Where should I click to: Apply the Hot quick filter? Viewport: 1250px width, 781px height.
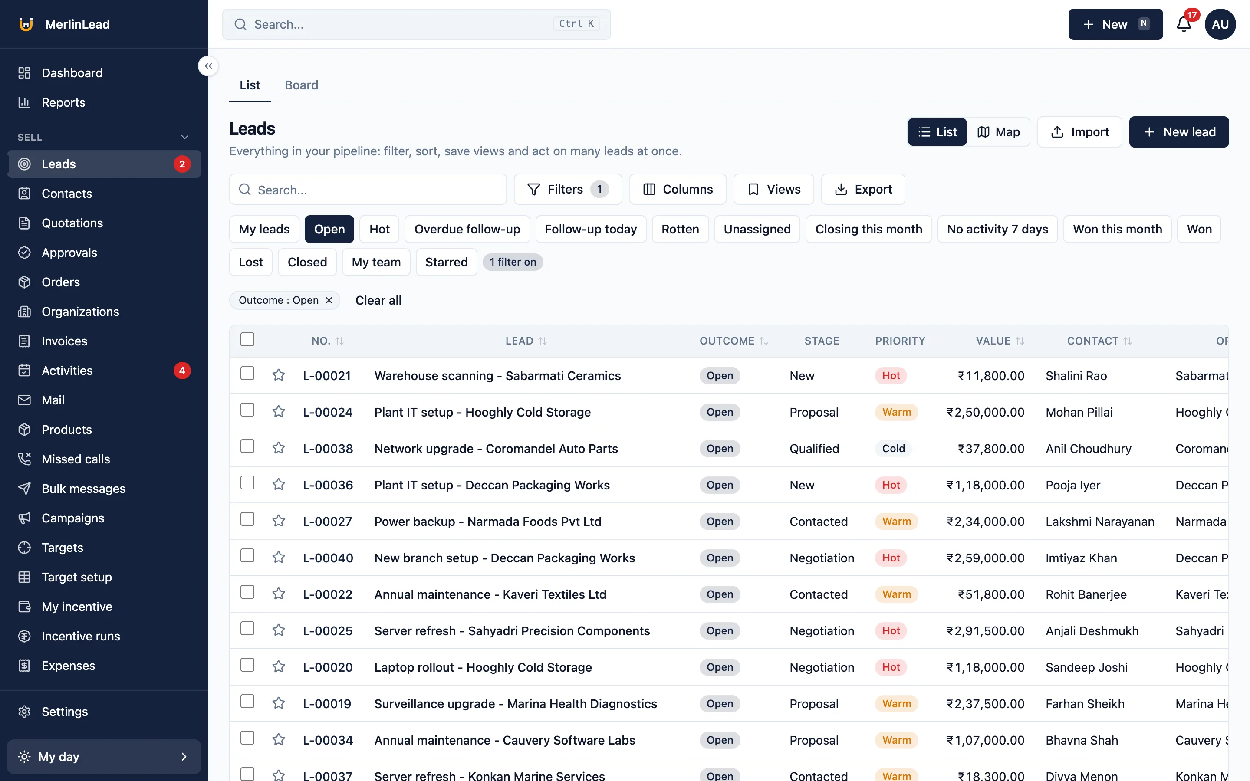coord(379,229)
